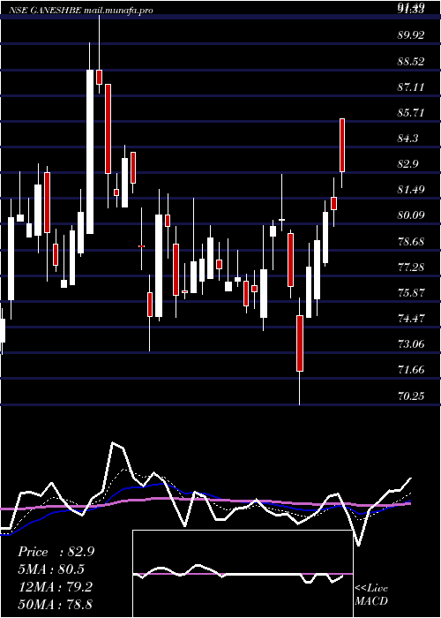Select the 75.87 price axis label
This screenshot has width=441, height=618.
click(x=411, y=293)
